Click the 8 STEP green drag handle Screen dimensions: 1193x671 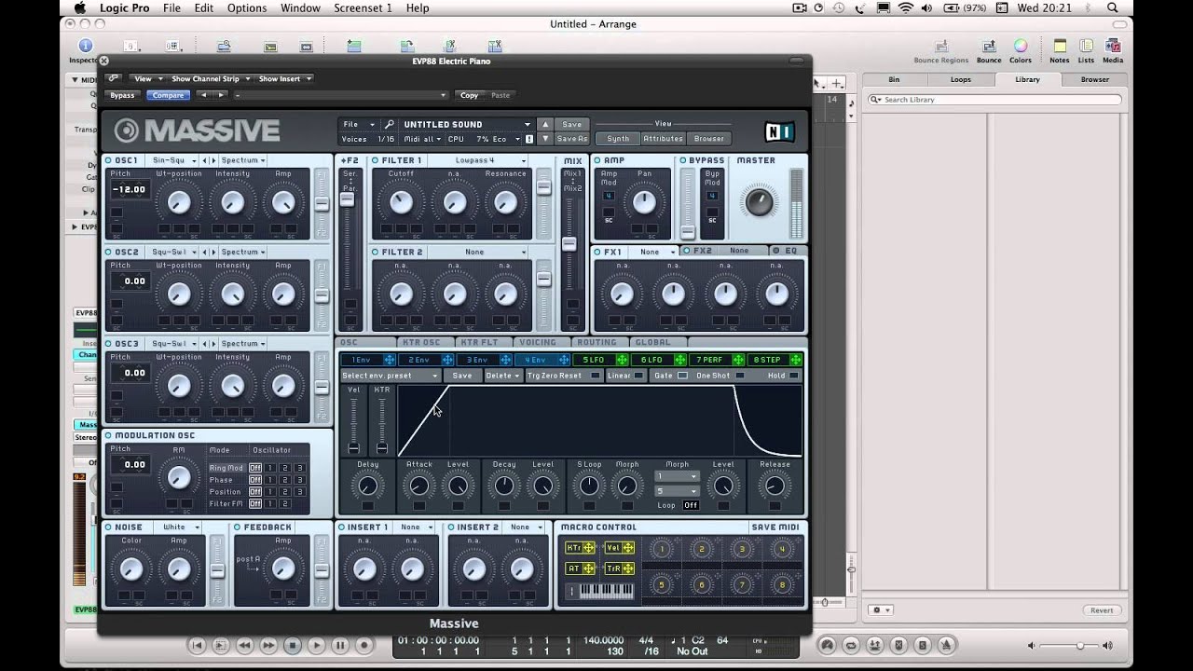click(796, 360)
